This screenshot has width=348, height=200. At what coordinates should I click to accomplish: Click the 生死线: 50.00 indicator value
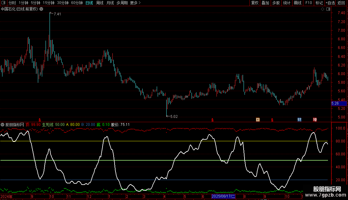click(x=53, y=125)
